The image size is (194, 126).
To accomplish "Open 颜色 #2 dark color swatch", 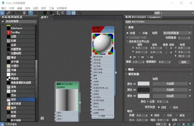I will point(144,90).
